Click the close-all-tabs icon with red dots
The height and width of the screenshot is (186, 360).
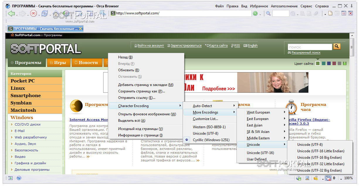pyautogui.click(x=344, y=13)
